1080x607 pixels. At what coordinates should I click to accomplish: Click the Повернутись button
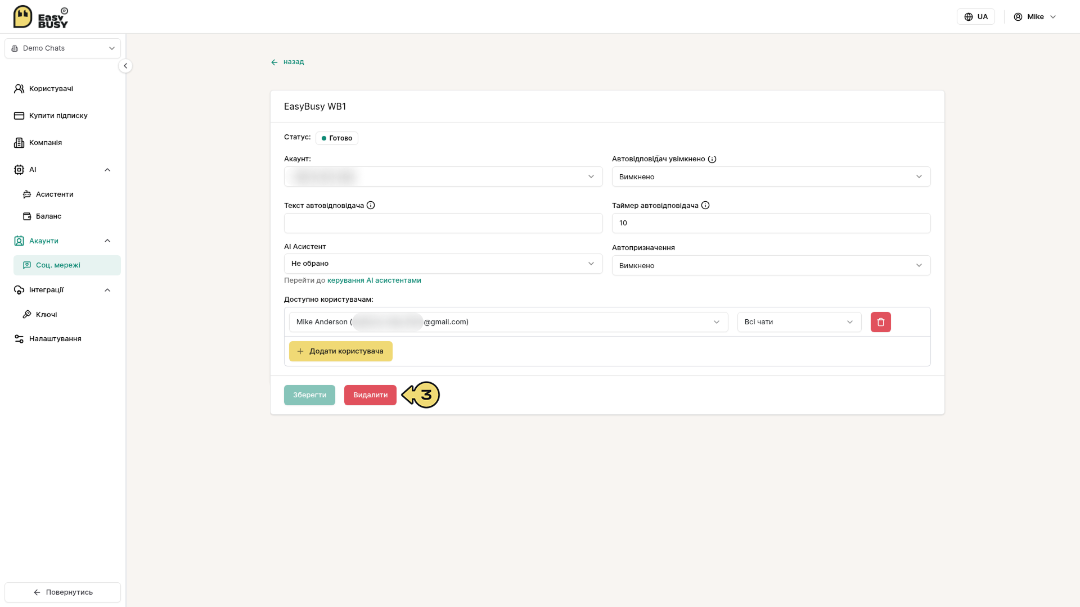62,592
